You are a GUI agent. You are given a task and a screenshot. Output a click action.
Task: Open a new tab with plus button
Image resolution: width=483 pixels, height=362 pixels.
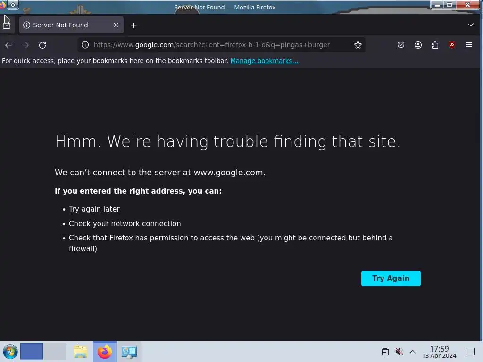coord(133,25)
